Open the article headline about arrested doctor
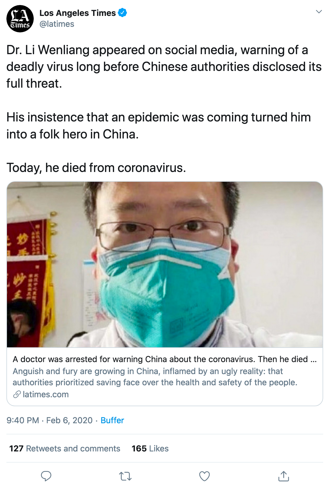Viewport: 329px width, 488px height. pos(165,359)
